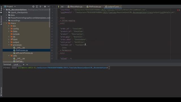Screen dimensions: 181x102
Task: Select the data folder in tree
Action: [12, 15]
